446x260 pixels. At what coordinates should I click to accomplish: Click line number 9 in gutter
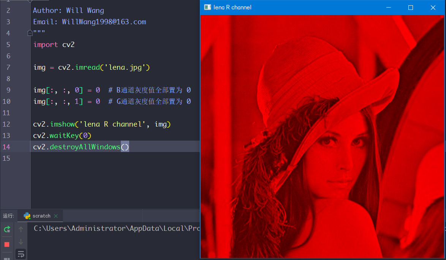tap(8, 90)
